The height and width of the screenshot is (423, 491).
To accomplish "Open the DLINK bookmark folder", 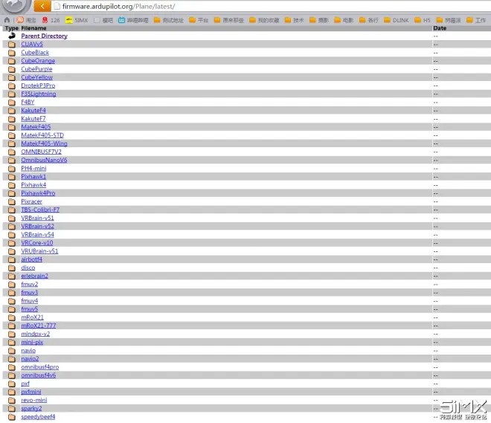I will (396, 20).
